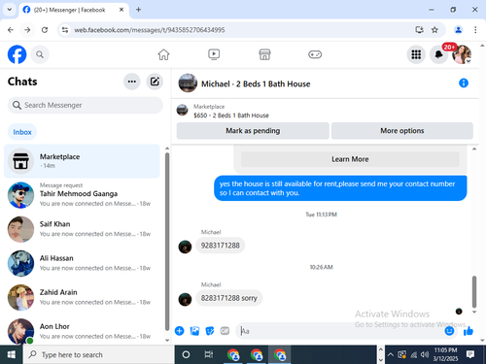Open Facebook search magnifier icon

(x=40, y=54)
